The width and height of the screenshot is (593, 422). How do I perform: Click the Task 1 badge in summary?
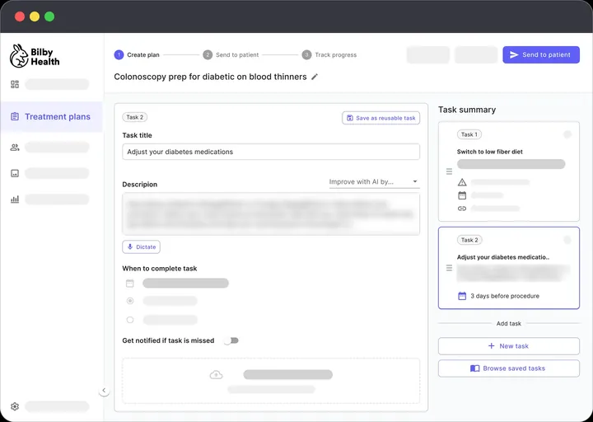tap(469, 134)
